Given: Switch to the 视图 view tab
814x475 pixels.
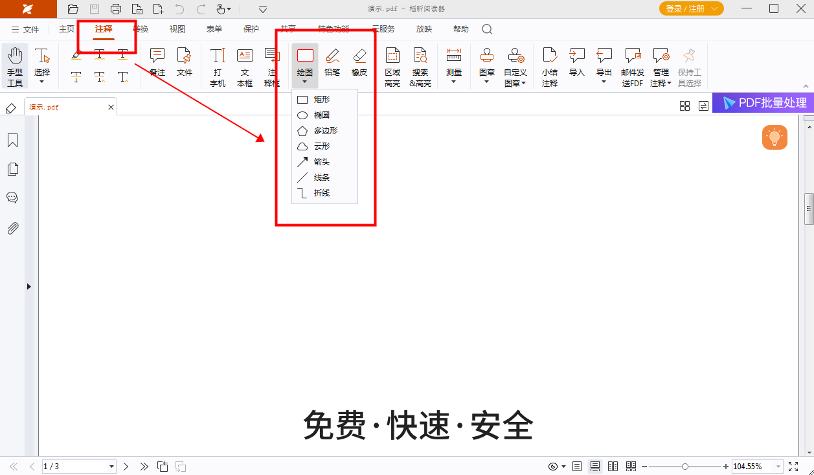Looking at the screenshot, I should (177, 29).
